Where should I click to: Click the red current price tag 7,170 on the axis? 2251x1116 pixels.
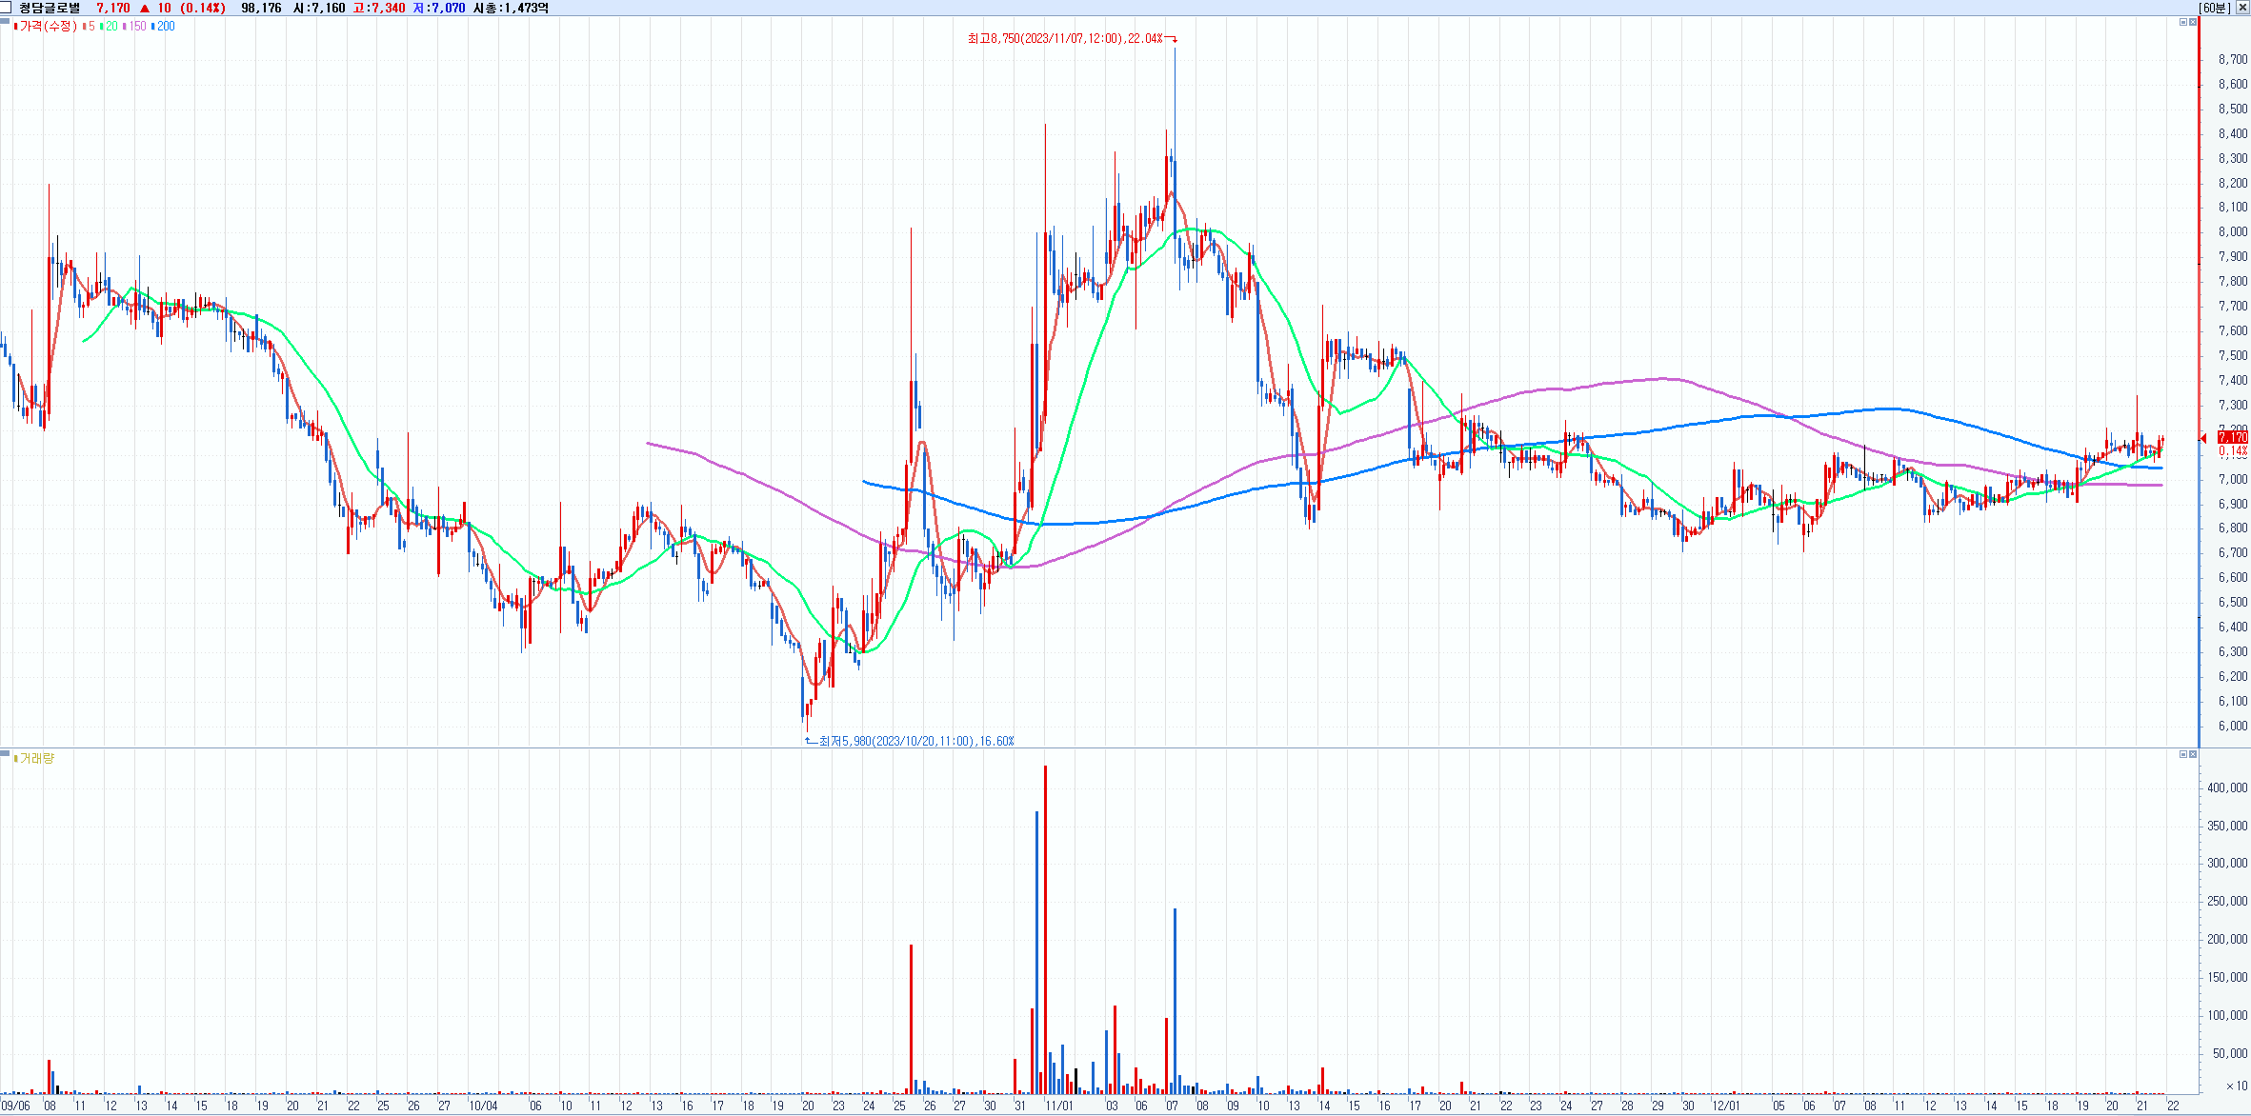pos(2232,438)
